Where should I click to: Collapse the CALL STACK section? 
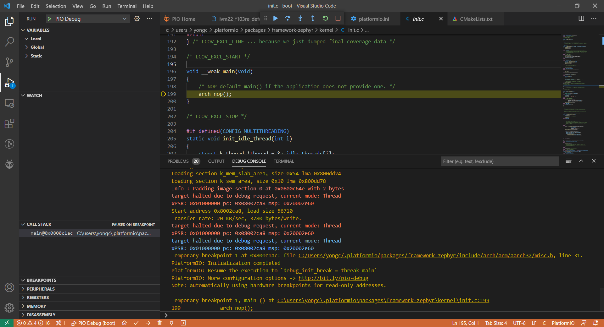point(23,224)
